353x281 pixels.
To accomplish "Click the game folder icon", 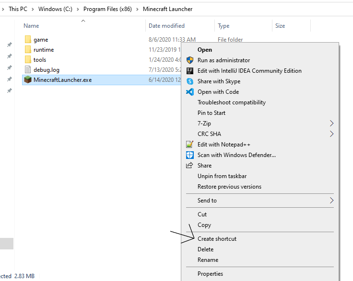I will pyautogui.click(x=28, y=40).
